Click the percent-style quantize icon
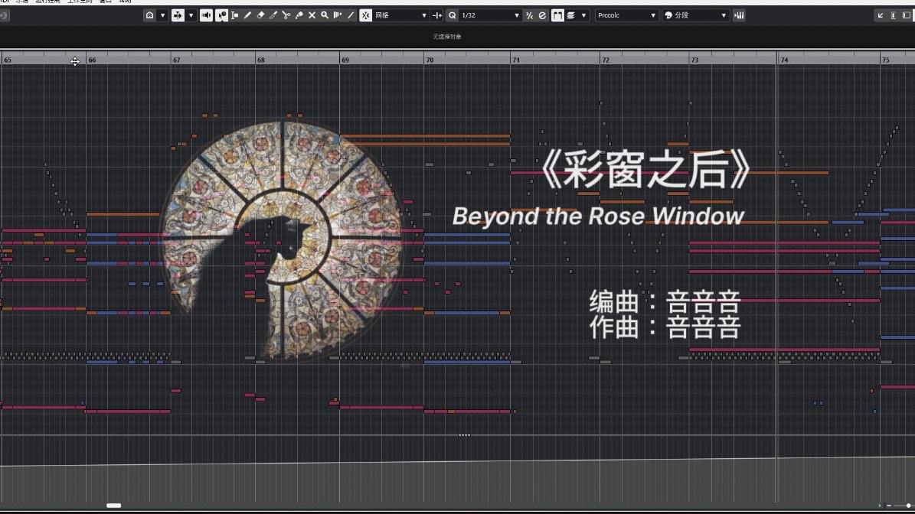This screenshot has width=915, height=514. pyautogui.click(x=529, y=16)
